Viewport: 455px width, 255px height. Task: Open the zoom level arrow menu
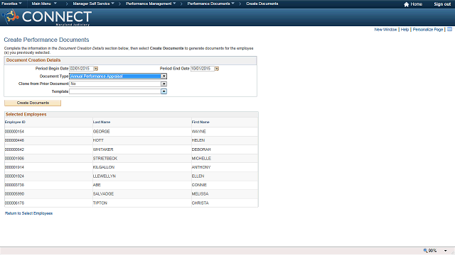point(446,251)
